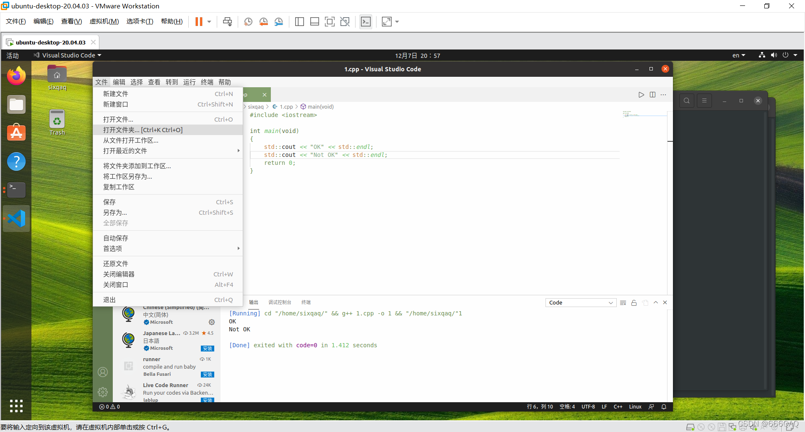Open Files from the Ubuntu dock
Screen dimensions: 805x432
click(x=16, y=104)
